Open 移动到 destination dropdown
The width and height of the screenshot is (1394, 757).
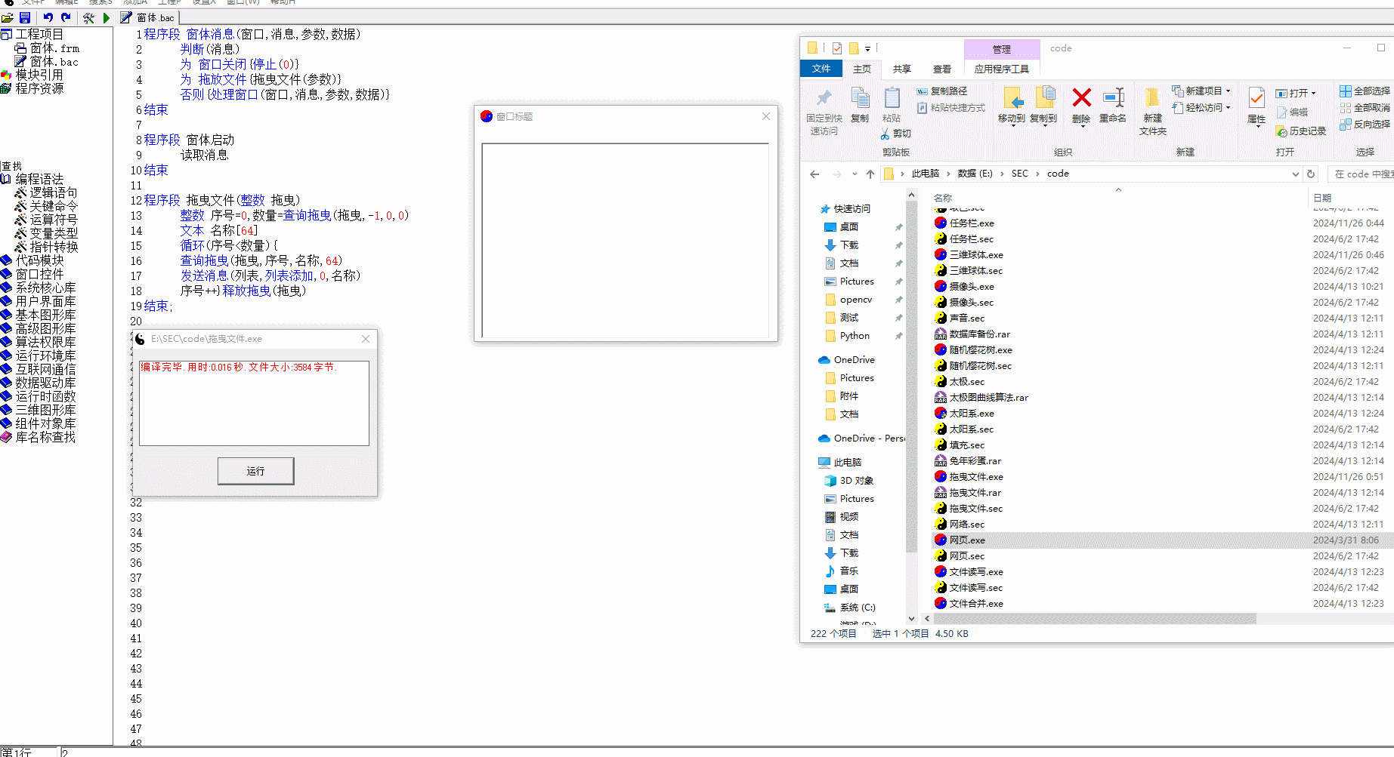click(1012, 125)
